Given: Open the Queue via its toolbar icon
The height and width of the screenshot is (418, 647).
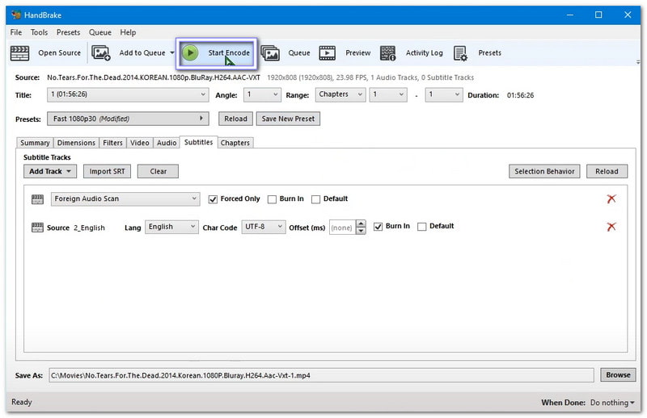Looking at the screenshot, I should [270, 53].
